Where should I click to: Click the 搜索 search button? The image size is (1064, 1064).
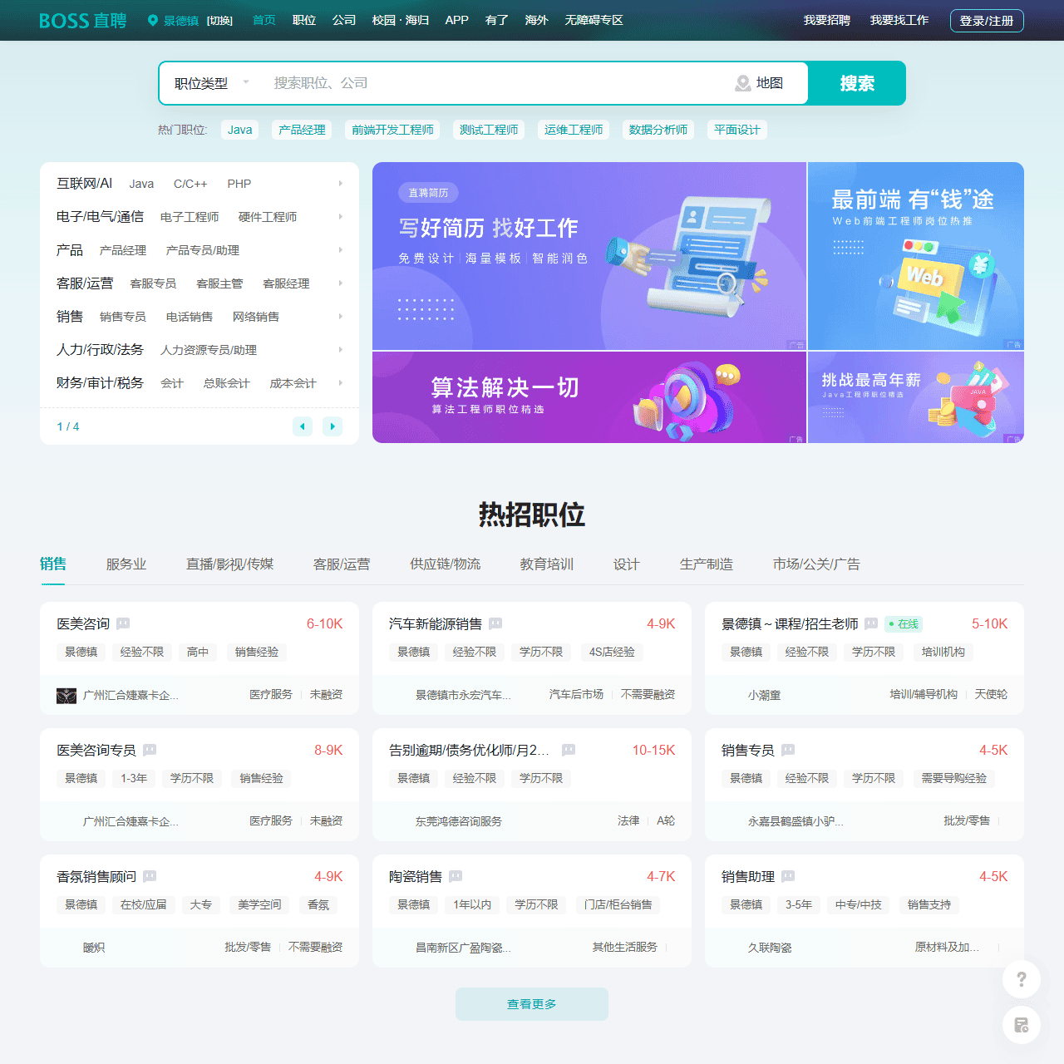(x=856, y=83)
